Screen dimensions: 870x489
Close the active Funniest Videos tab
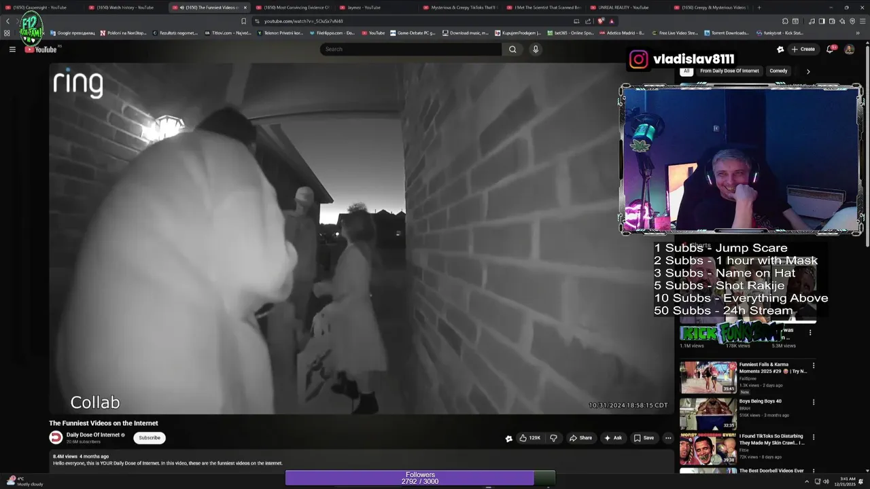point(245,7)
